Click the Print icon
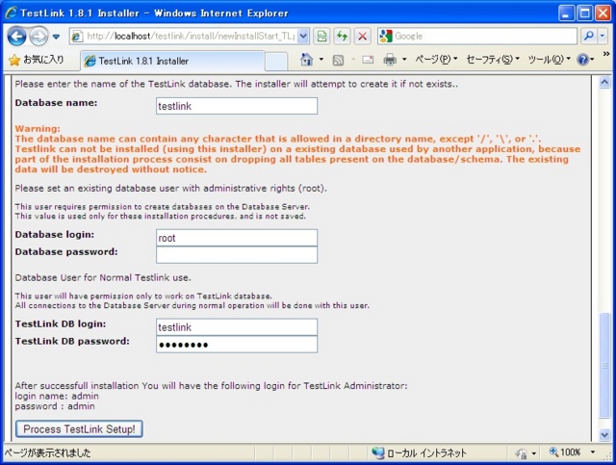This screenshot has height=465, width=616. click(390, 60)
